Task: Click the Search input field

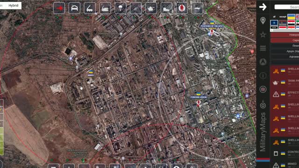Action: pos(287,7)
